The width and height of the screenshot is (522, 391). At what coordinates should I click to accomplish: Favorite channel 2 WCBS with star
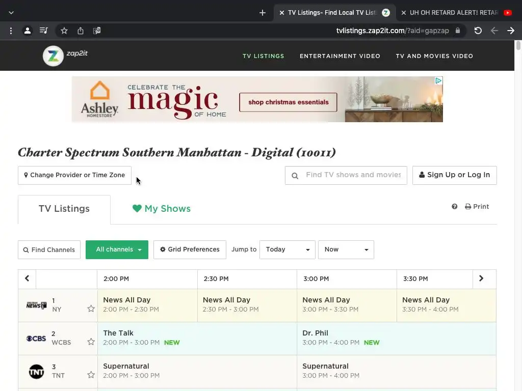(91, 342)
